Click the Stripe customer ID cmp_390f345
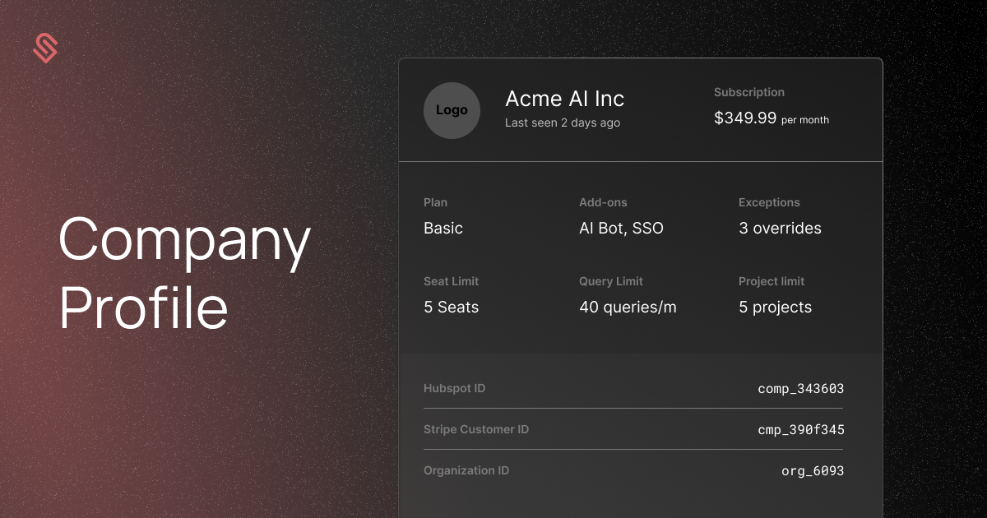The width and height of the screenshot is (987, 518). (800, 429)
